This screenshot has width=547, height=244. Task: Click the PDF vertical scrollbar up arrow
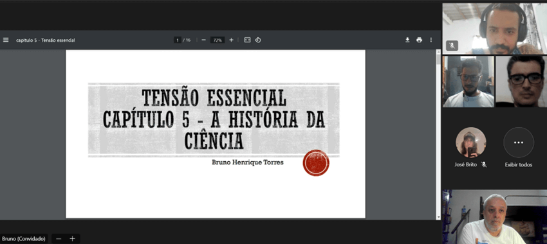438,52
